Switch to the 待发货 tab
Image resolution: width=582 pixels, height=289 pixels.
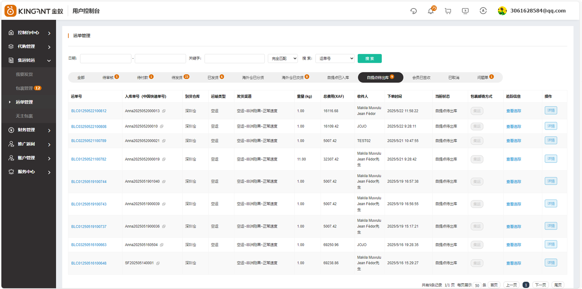(180, 77)
